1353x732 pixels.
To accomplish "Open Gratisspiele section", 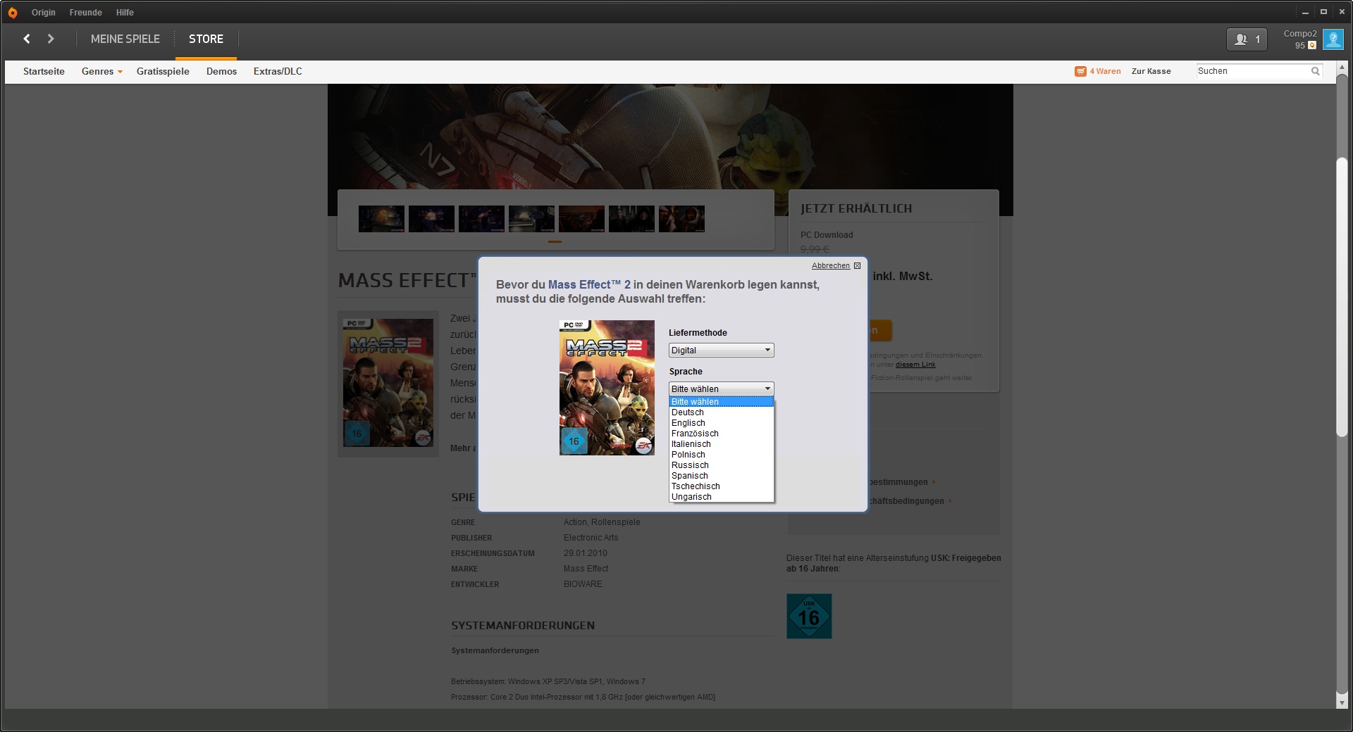I will (x=163, y=71).
